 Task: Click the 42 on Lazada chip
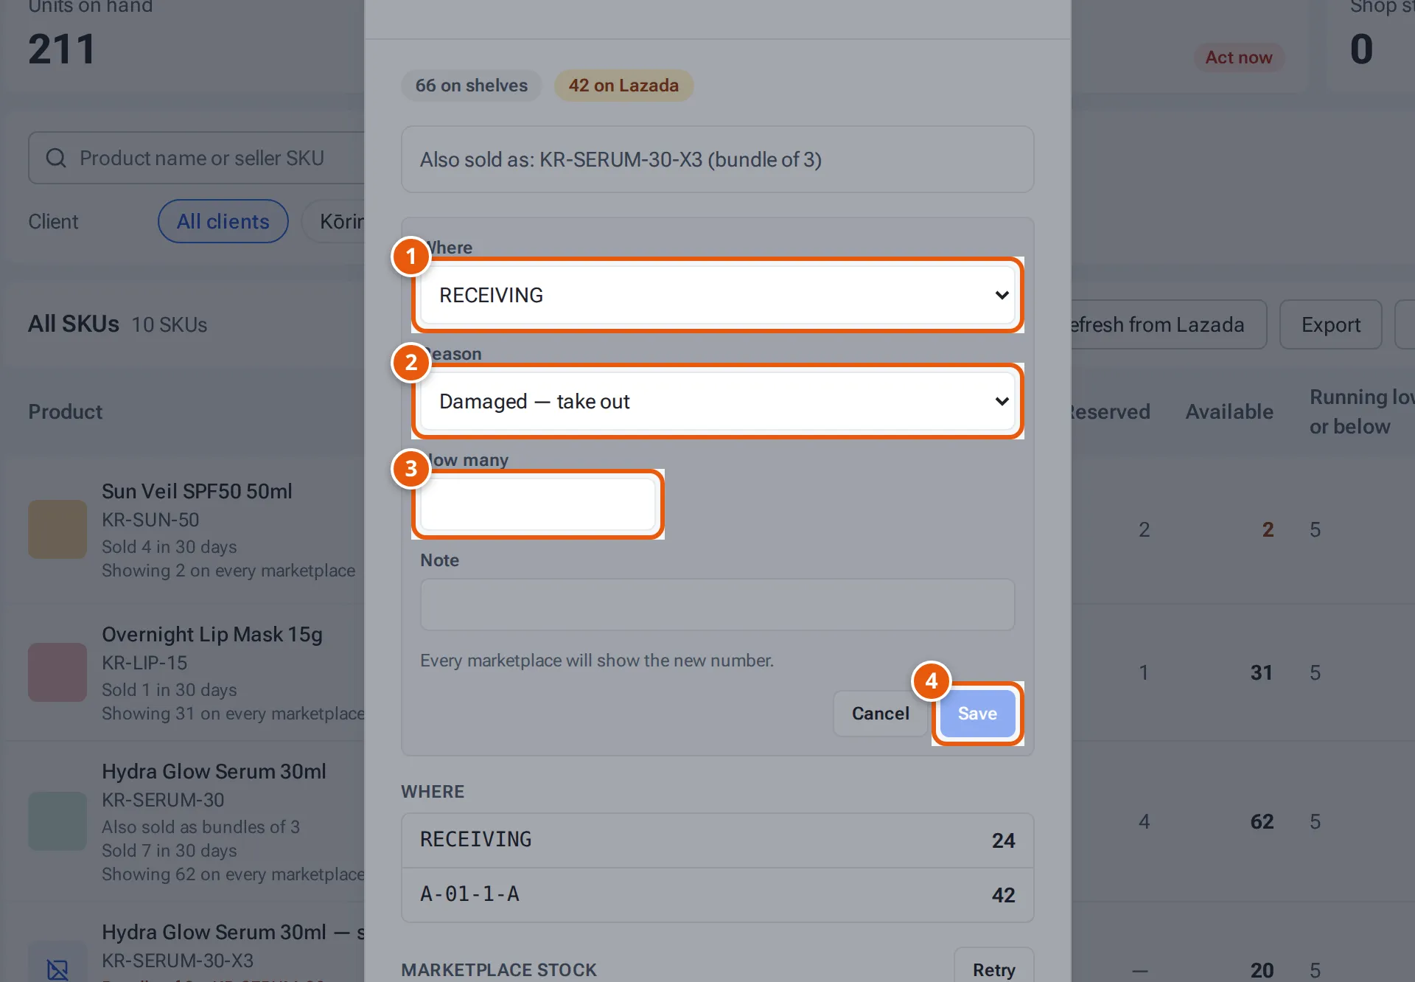tap(623, 86)
